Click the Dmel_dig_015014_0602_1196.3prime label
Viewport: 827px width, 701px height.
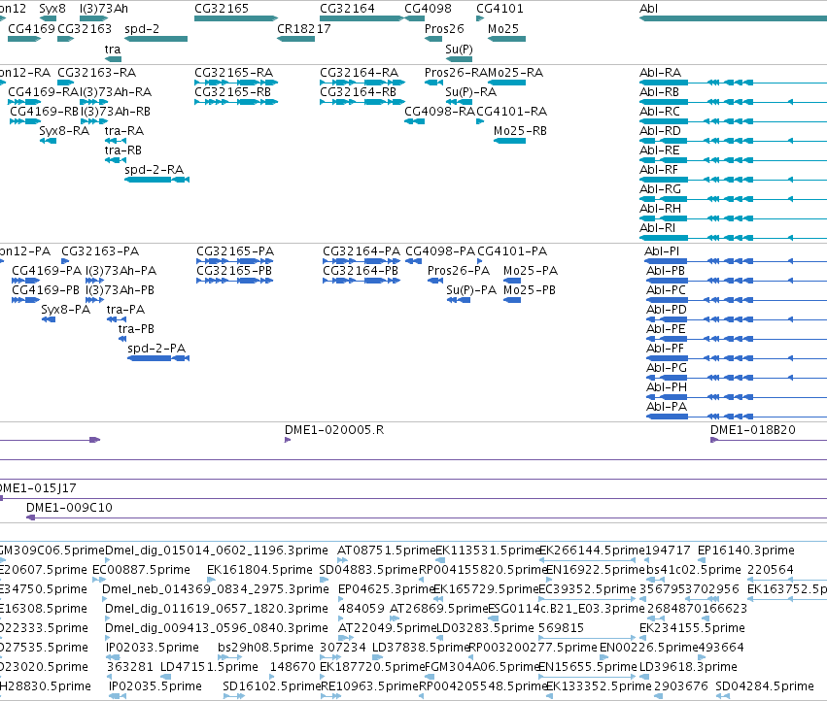217,551
